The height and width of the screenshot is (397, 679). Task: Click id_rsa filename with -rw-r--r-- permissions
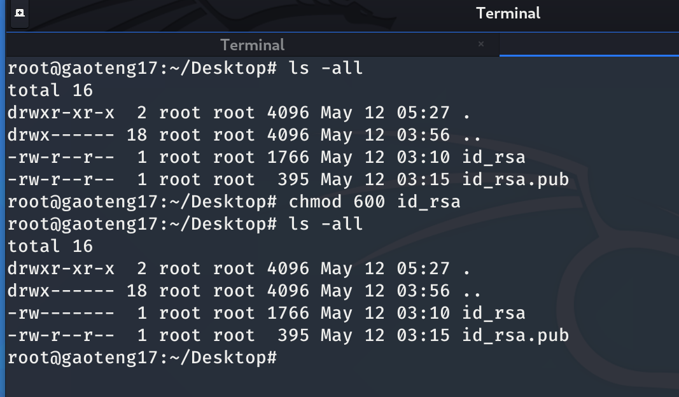494,157
